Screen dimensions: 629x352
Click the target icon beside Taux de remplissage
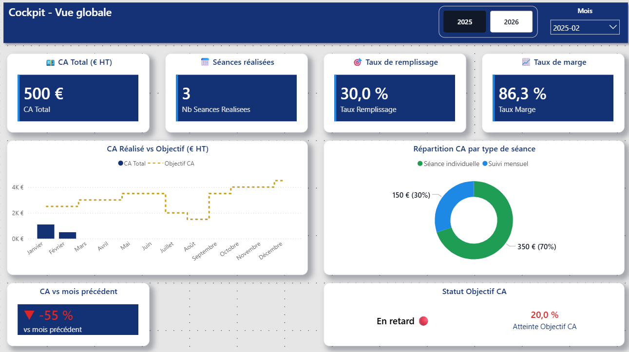pos(358,62)
